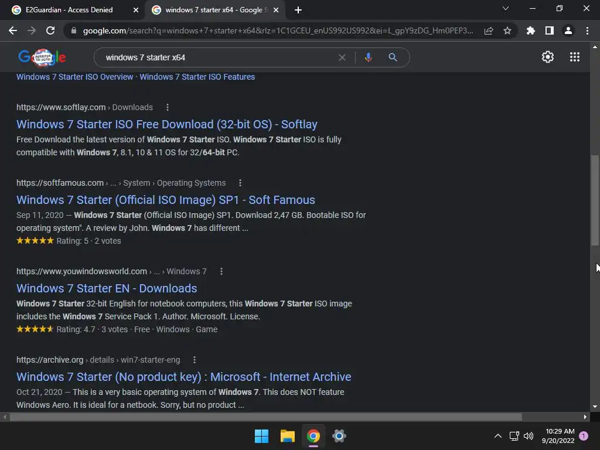Click the Google logo doodle
Image resolution: width=600 pixels, height=450 pixels.
click(42, 57)
